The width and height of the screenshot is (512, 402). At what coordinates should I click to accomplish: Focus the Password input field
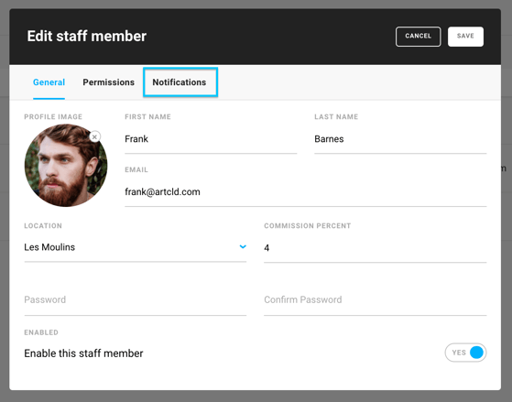coord(136,300)
